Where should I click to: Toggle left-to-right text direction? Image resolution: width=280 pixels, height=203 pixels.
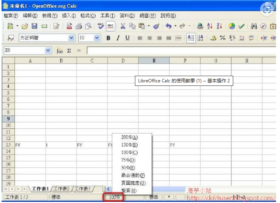pyautogui.click(x=191, y=38)
